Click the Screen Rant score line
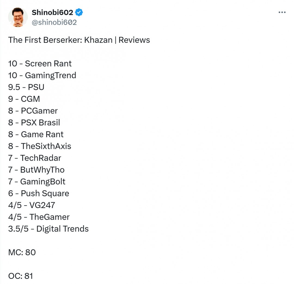Image resolution: width=294 pixels, height=284 pixels. [x=40, y=64]
